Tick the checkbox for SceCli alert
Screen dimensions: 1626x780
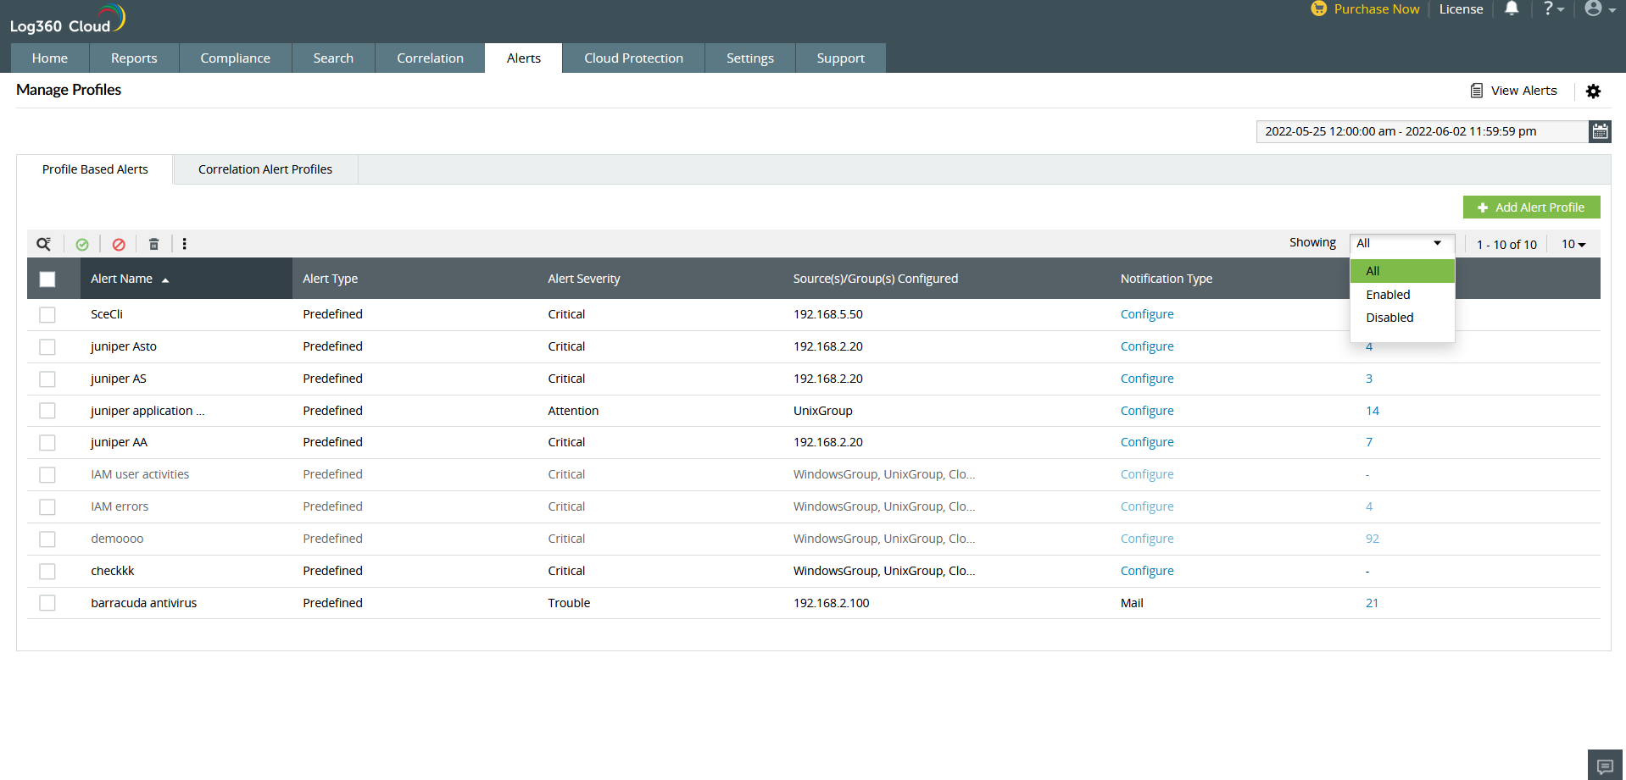[47, 315]
